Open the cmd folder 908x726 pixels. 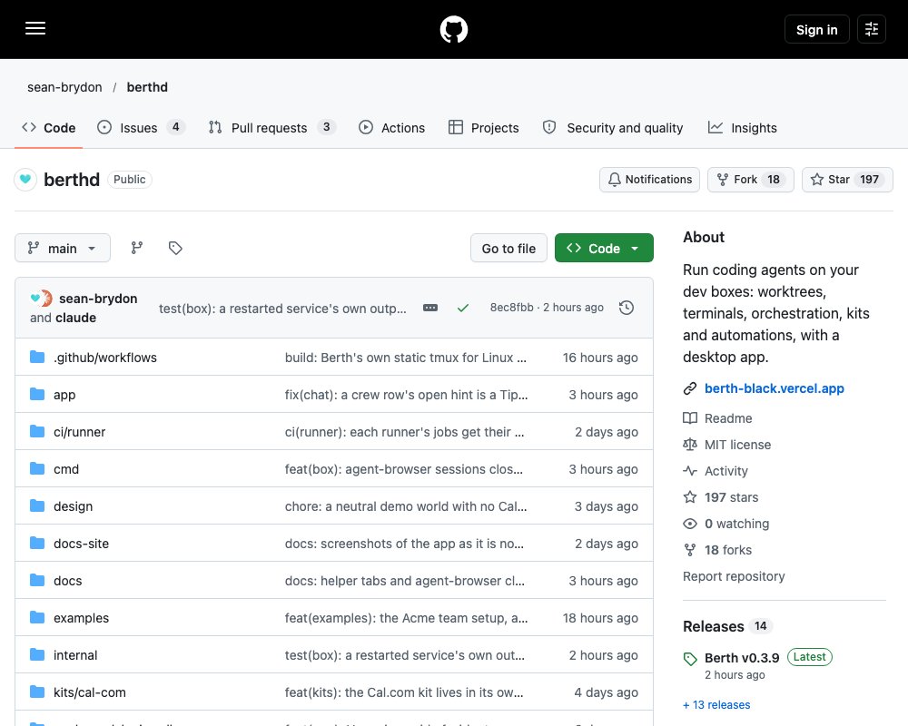click(x=66, y=469)
